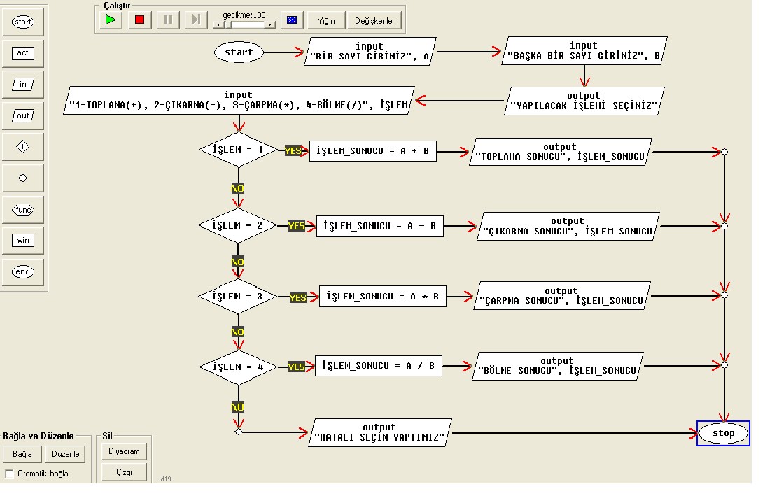763x496 pixels.
Task: Stop execution with the red square icon
Action: (139, 20)
